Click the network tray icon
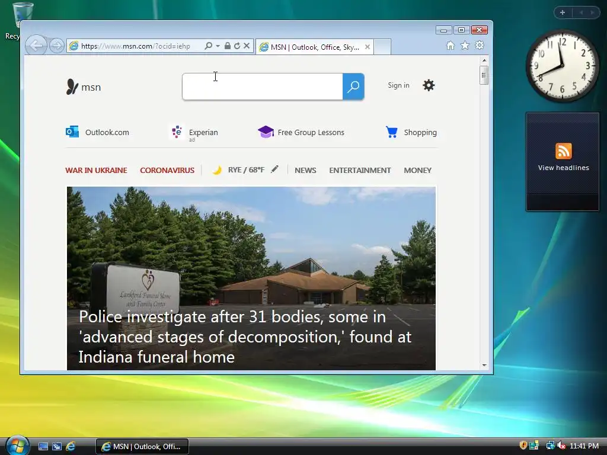This screenshot has height=455, width=607. click(550, 446)
